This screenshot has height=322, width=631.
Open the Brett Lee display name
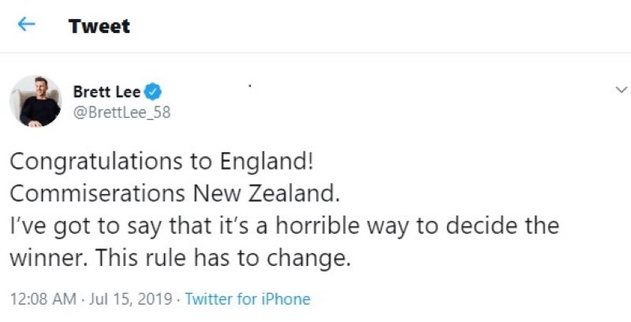pos(107,92)
